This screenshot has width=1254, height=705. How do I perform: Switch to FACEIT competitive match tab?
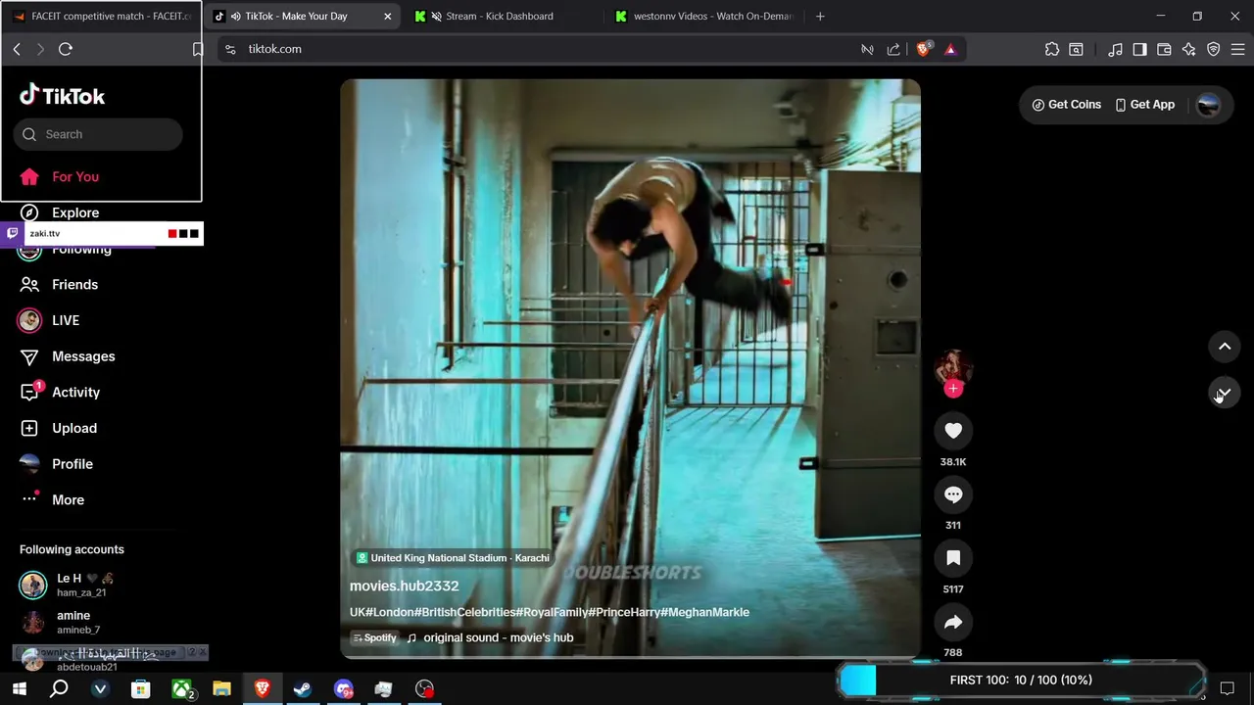click(x=101, y=16)
